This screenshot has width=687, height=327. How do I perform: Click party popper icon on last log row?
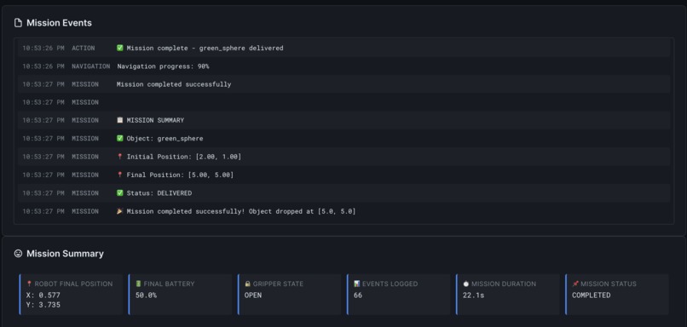point(120,211)
